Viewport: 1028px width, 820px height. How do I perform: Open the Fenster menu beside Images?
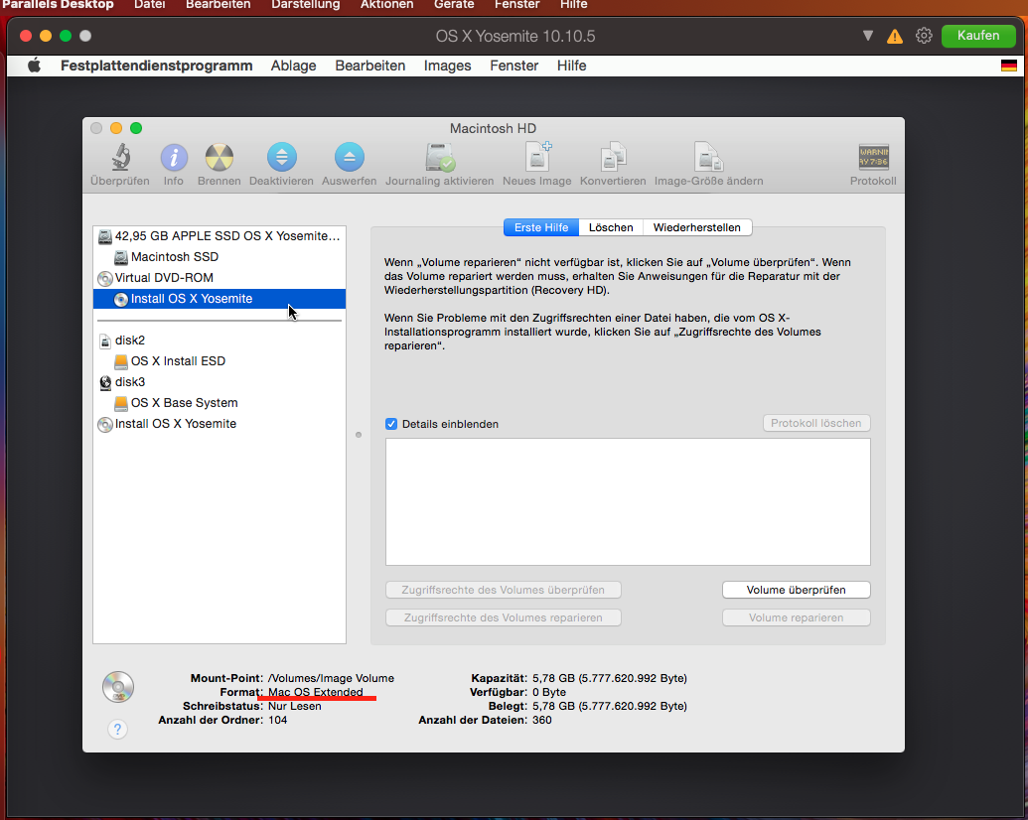point(514,66)
